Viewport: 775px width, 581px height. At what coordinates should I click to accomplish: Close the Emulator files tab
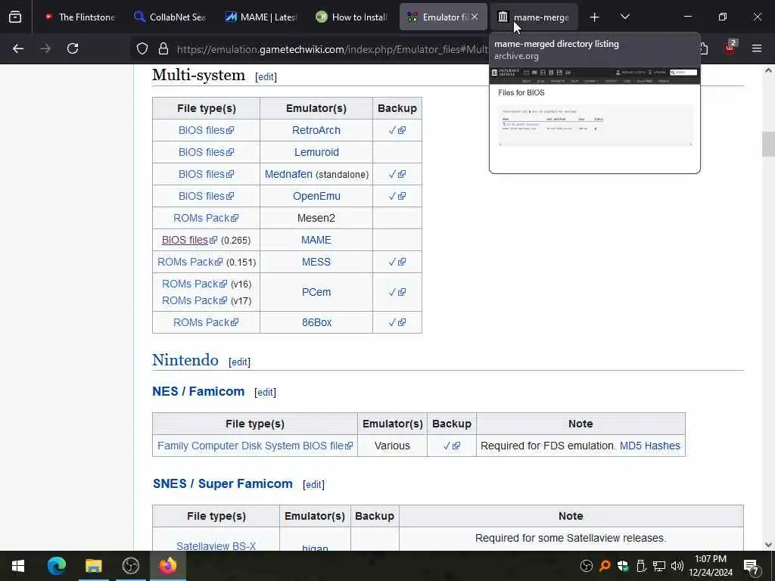pyautogui.click(x=475, y=17)
